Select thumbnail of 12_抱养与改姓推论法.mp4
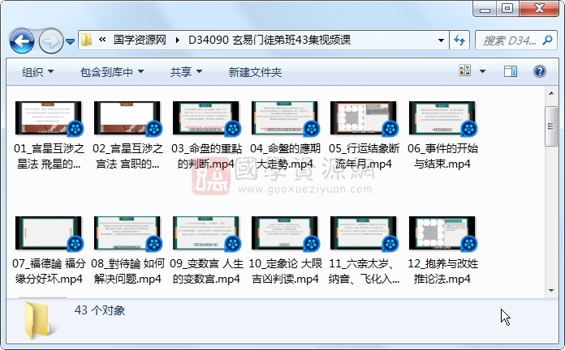The width and height of the screenshot is (565, 350). [x=442, y=233]
